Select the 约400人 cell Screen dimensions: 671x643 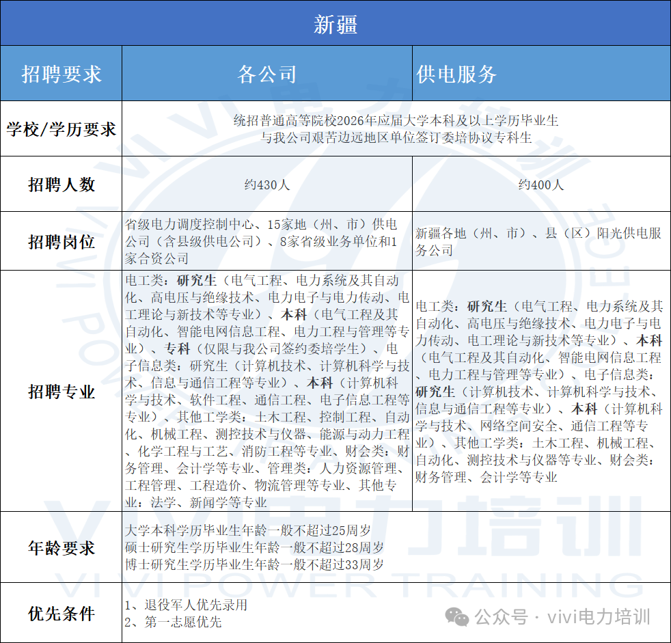click(x=540, y=184)
